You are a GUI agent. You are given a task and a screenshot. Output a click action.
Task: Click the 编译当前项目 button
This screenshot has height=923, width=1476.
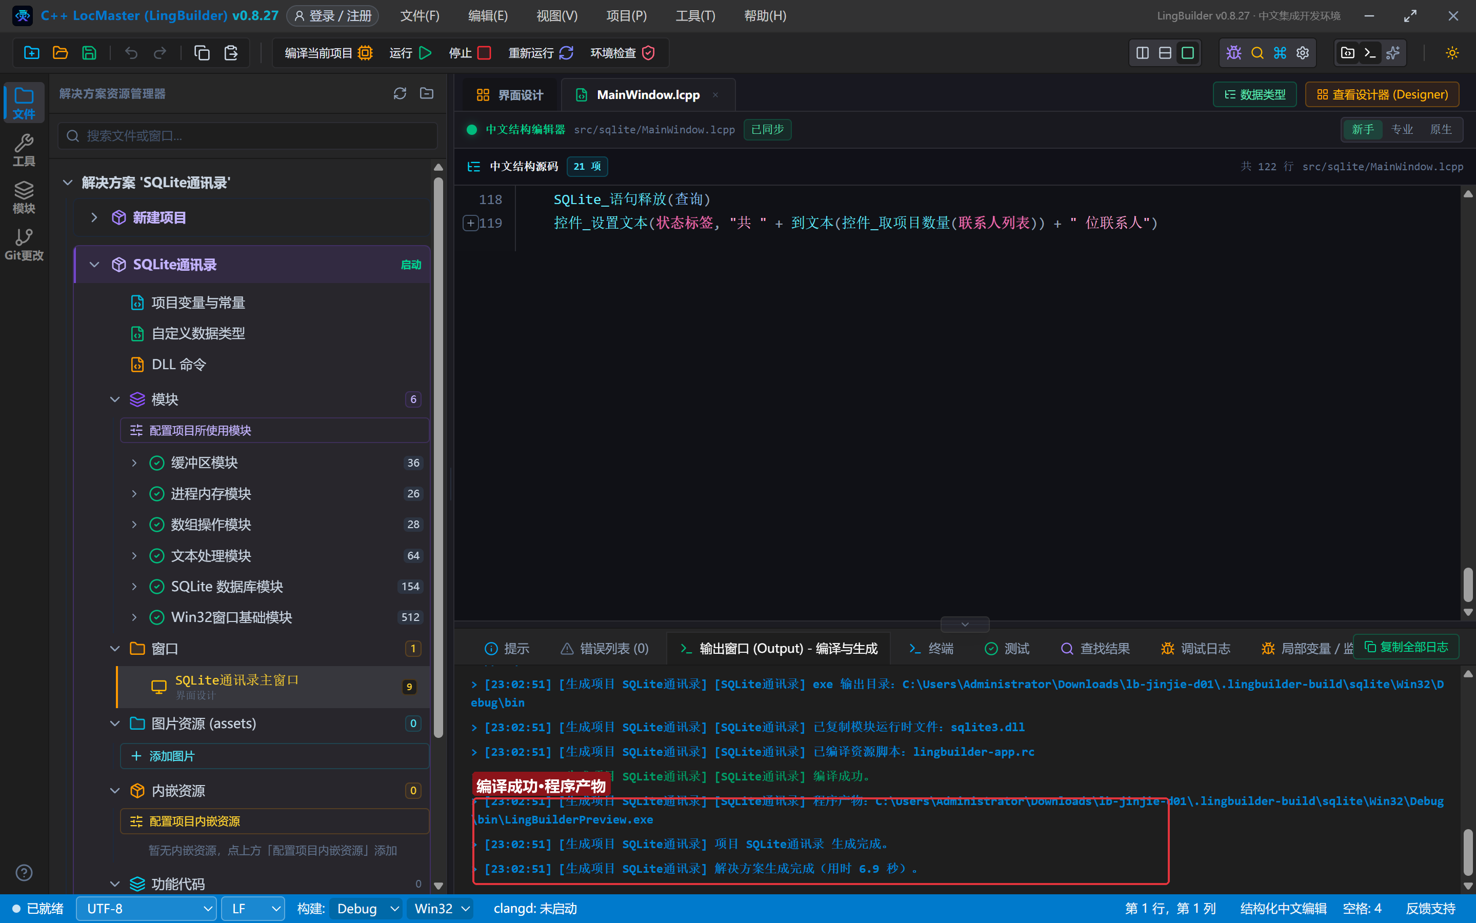[328, 53]
